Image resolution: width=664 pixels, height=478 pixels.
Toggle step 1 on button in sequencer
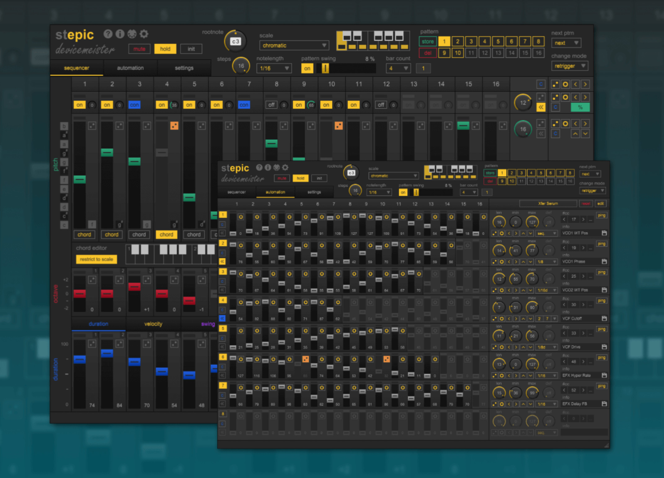[79, 105]
